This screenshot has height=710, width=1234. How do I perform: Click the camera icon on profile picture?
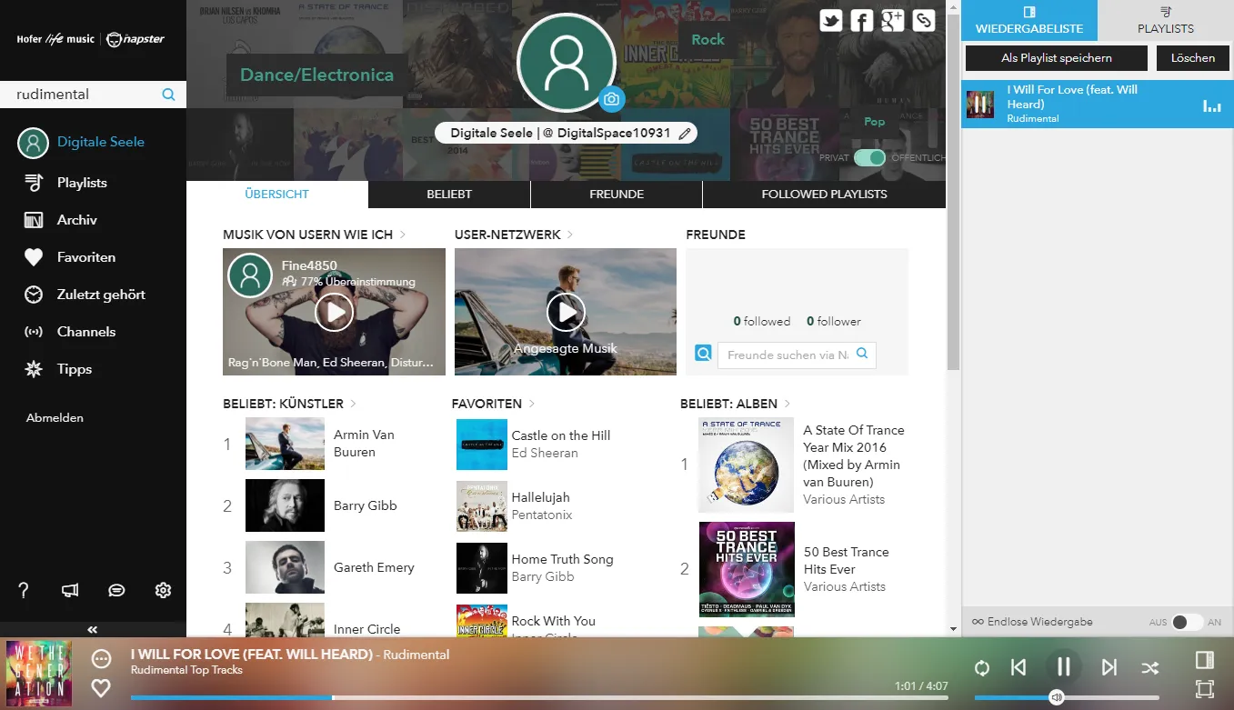pyautogui.click(x=612, y=99)
